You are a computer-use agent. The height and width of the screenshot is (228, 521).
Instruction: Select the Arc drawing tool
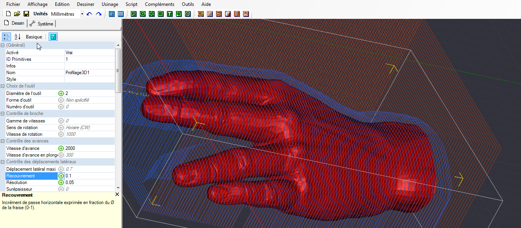[179, 14]
